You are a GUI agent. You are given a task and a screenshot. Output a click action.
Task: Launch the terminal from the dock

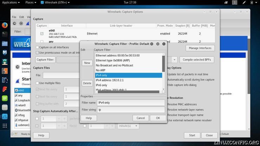click(5, 34)
